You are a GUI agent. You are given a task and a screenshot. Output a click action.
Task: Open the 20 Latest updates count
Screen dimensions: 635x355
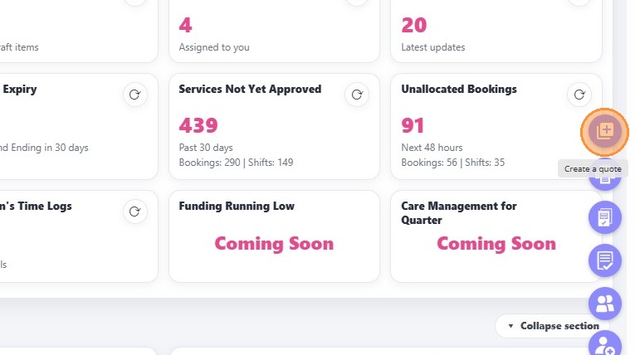click(414, 25)
